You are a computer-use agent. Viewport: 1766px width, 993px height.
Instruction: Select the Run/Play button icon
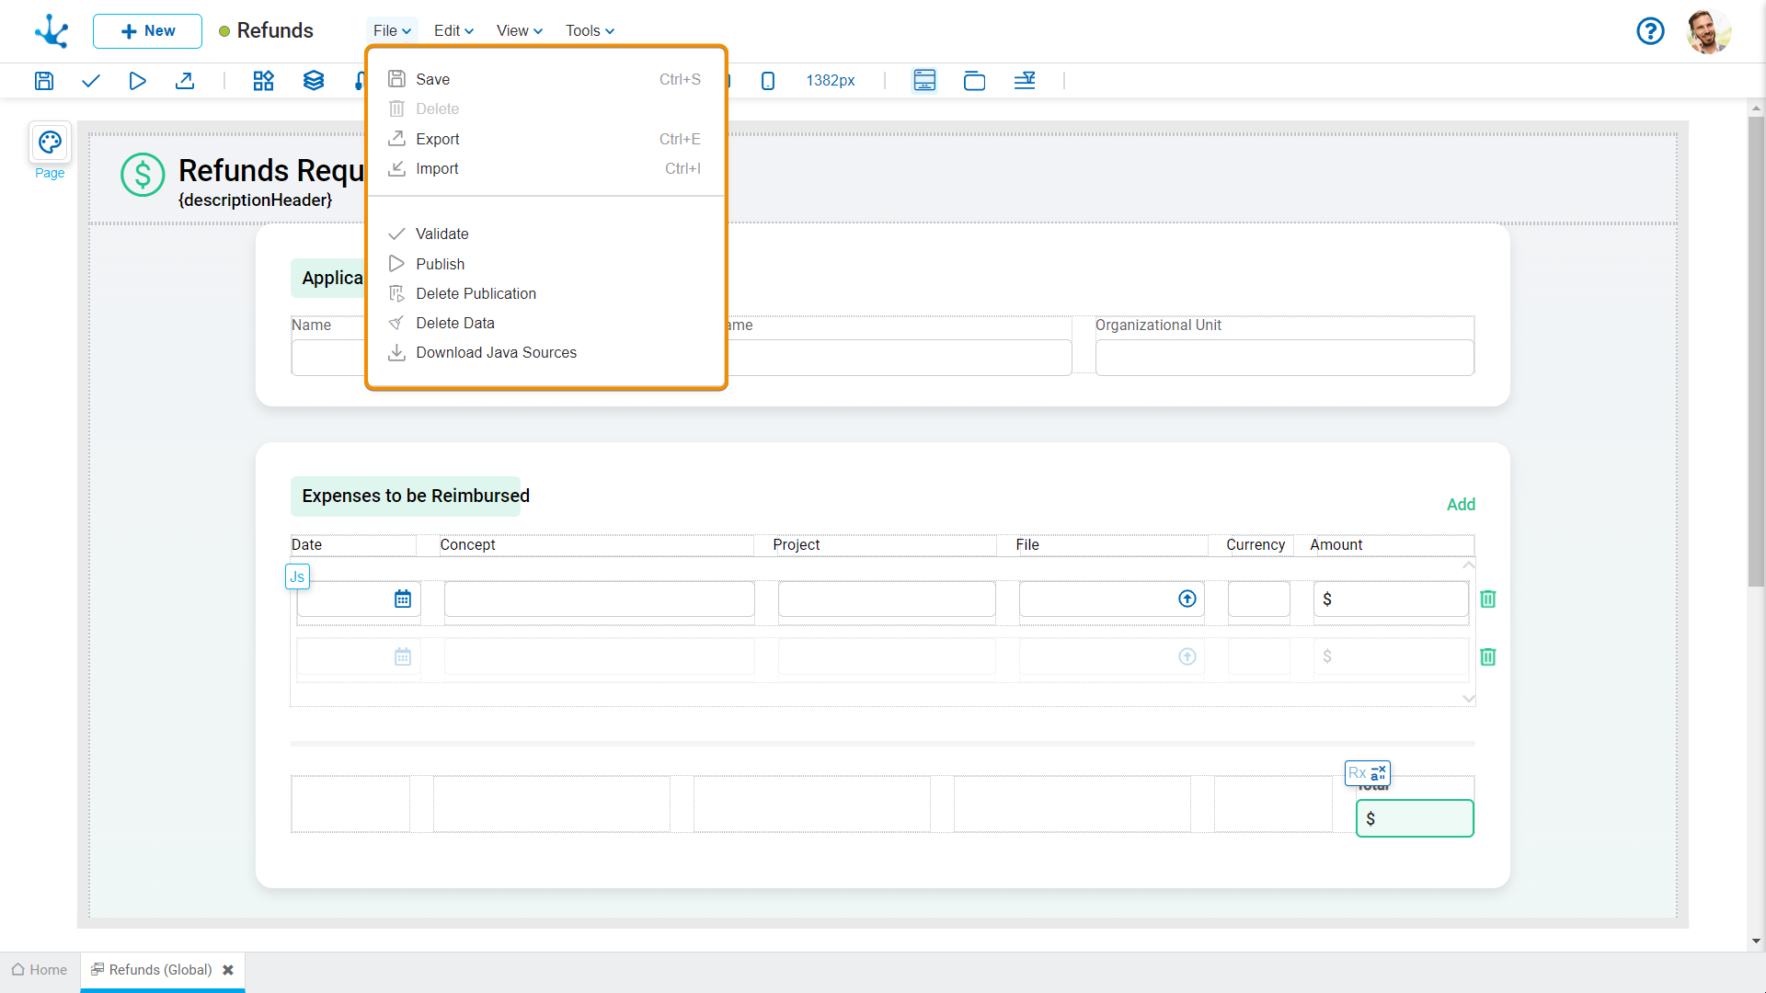click(137, 80)
